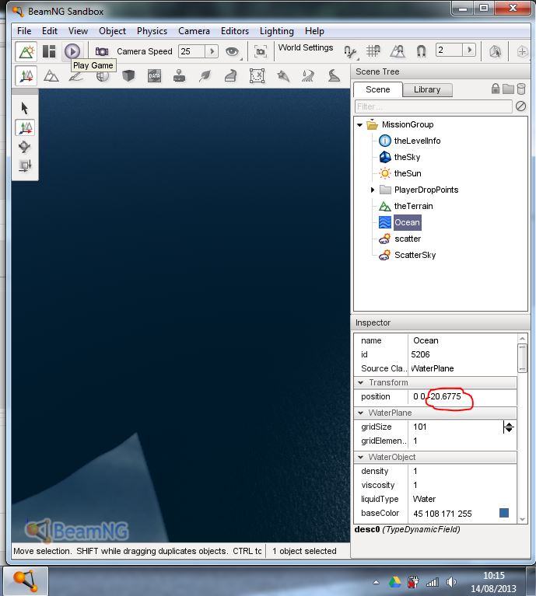The width and height of the screenshot is (536, 596).
Task: Open the GUI editor layout icon
Action: (49, 51)
